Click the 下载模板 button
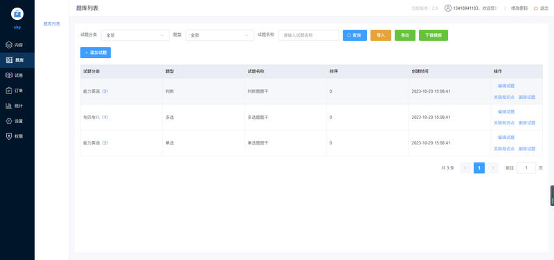Viewport: 554px width, 260px height. [x=434, y=35]
